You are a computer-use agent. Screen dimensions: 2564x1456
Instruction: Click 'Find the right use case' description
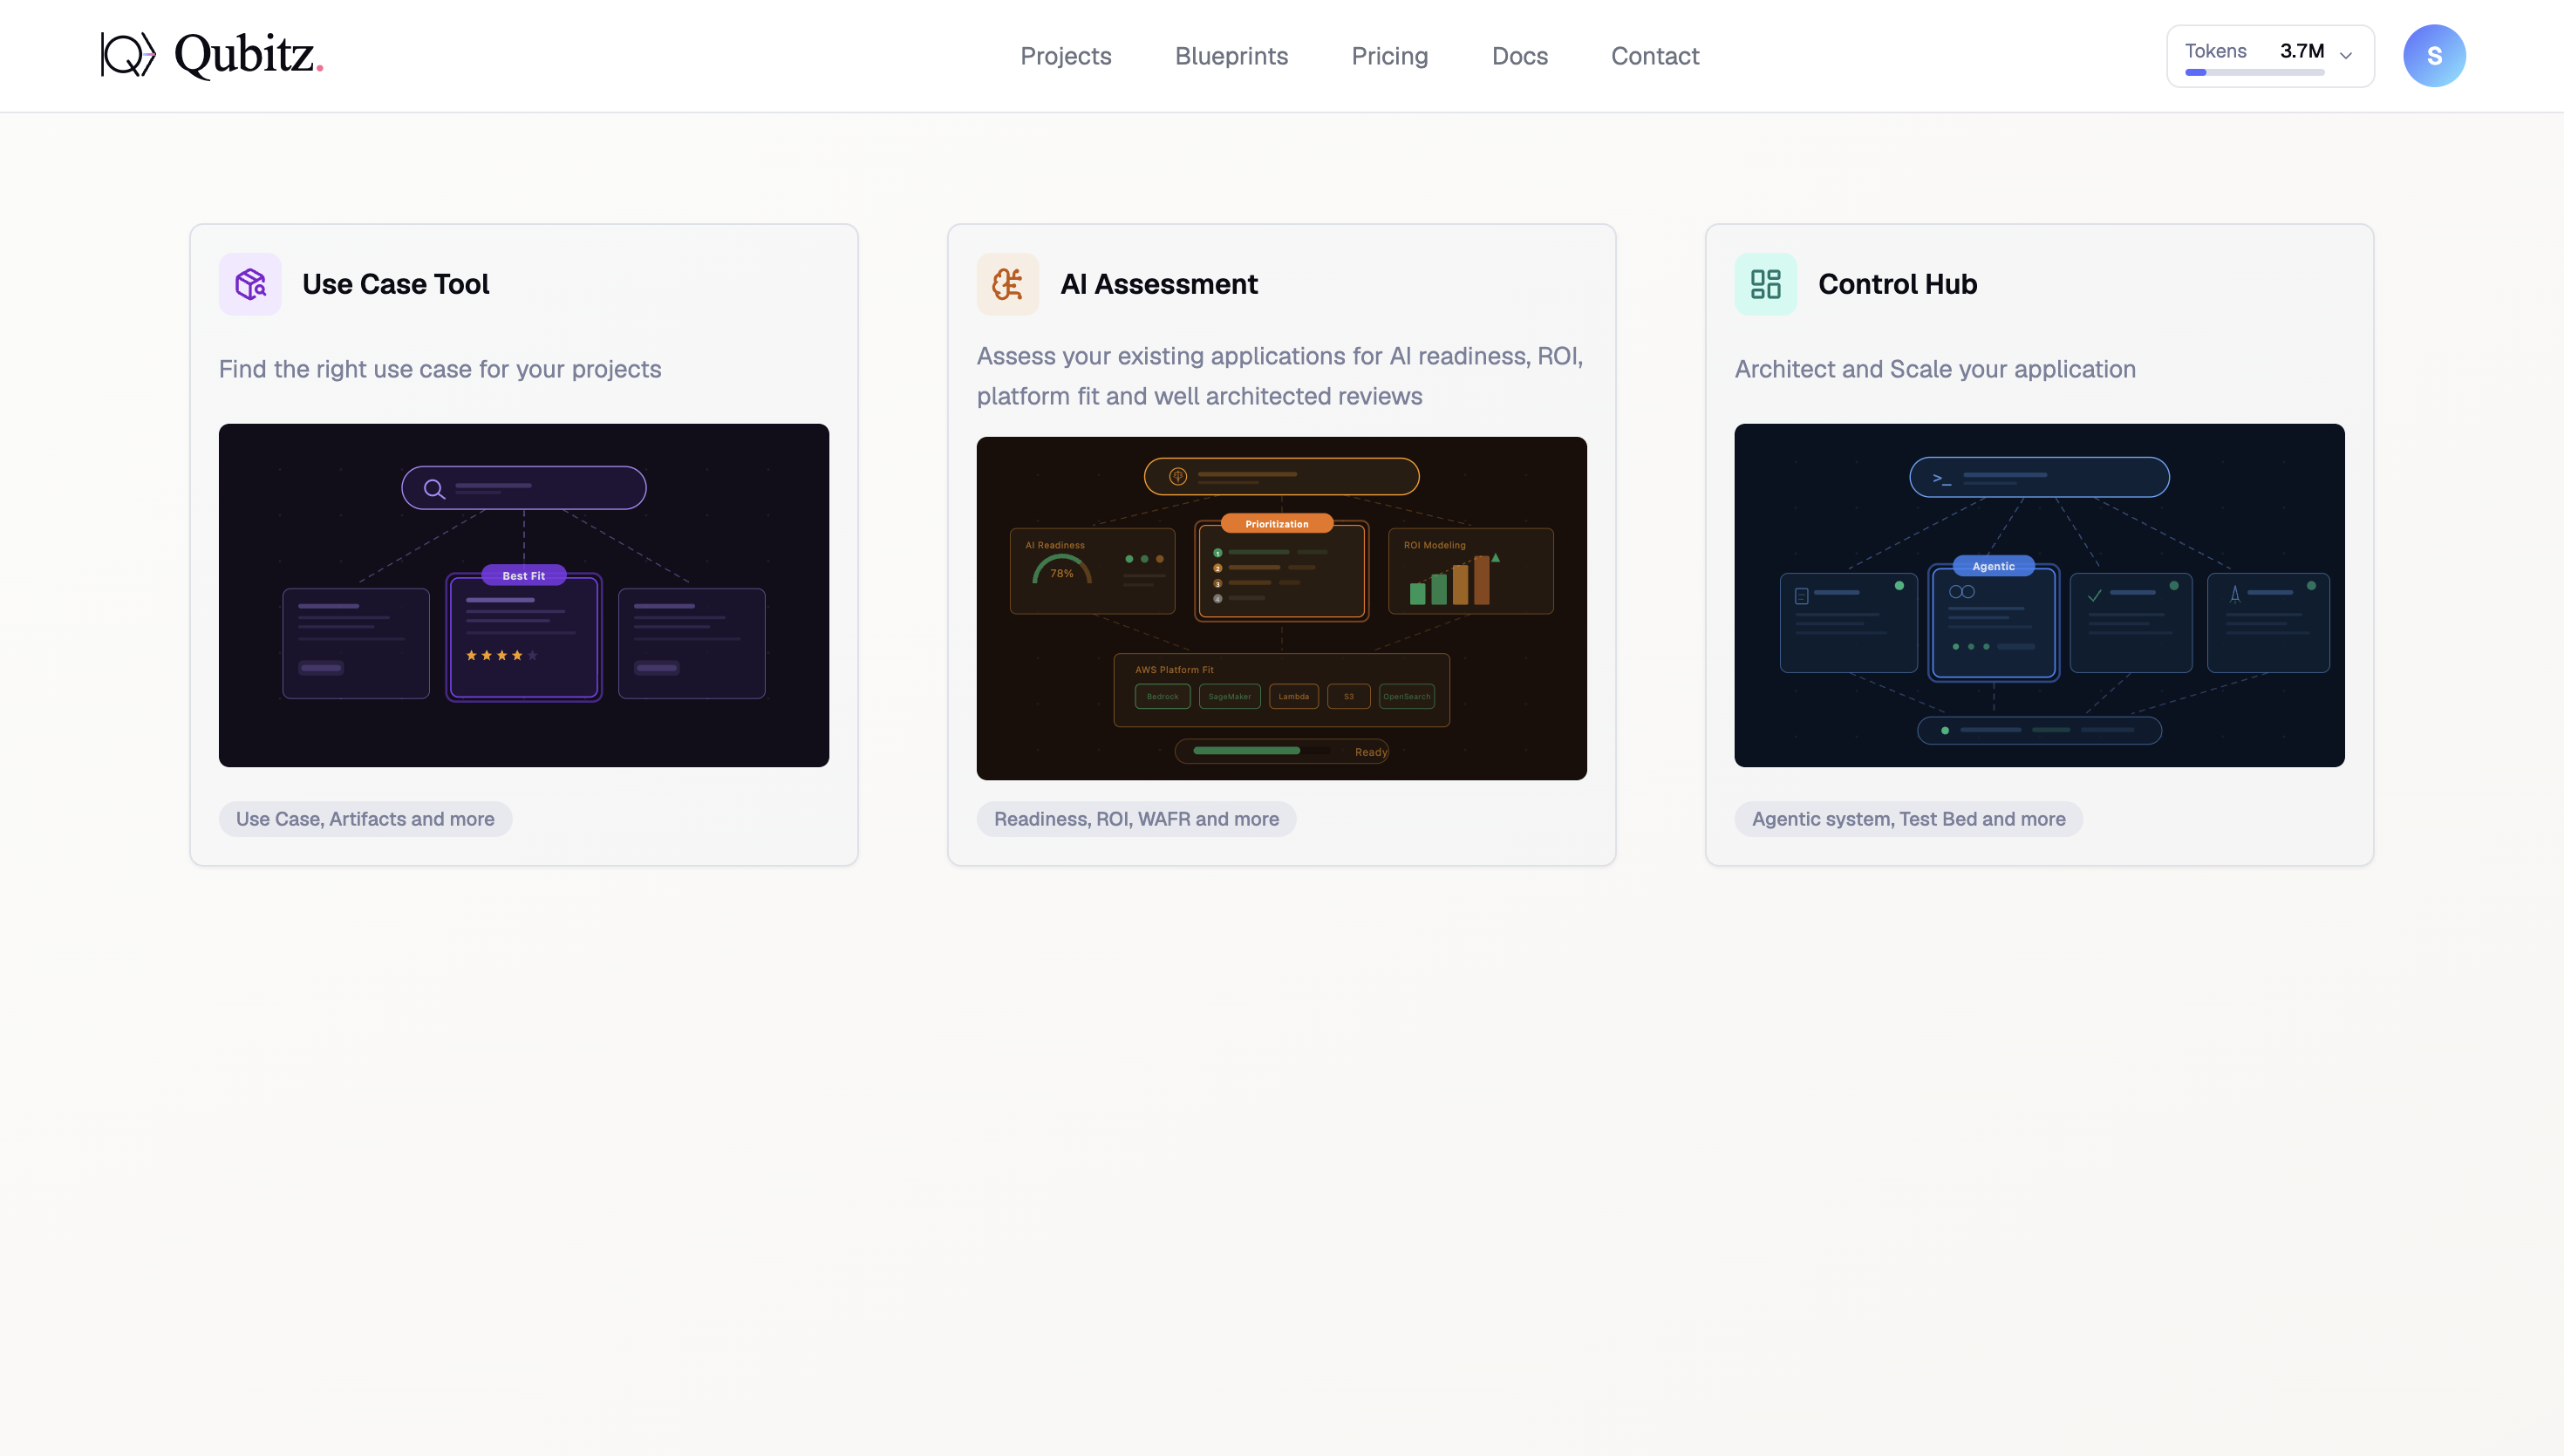(440, 369)
